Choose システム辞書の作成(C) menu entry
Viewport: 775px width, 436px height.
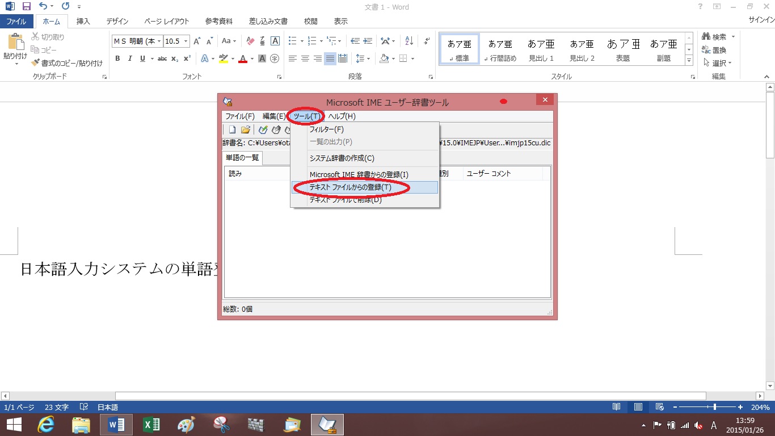(x=364, y=158)
